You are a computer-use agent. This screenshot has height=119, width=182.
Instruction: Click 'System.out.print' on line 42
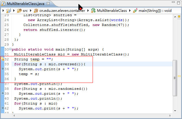[37, 108]
